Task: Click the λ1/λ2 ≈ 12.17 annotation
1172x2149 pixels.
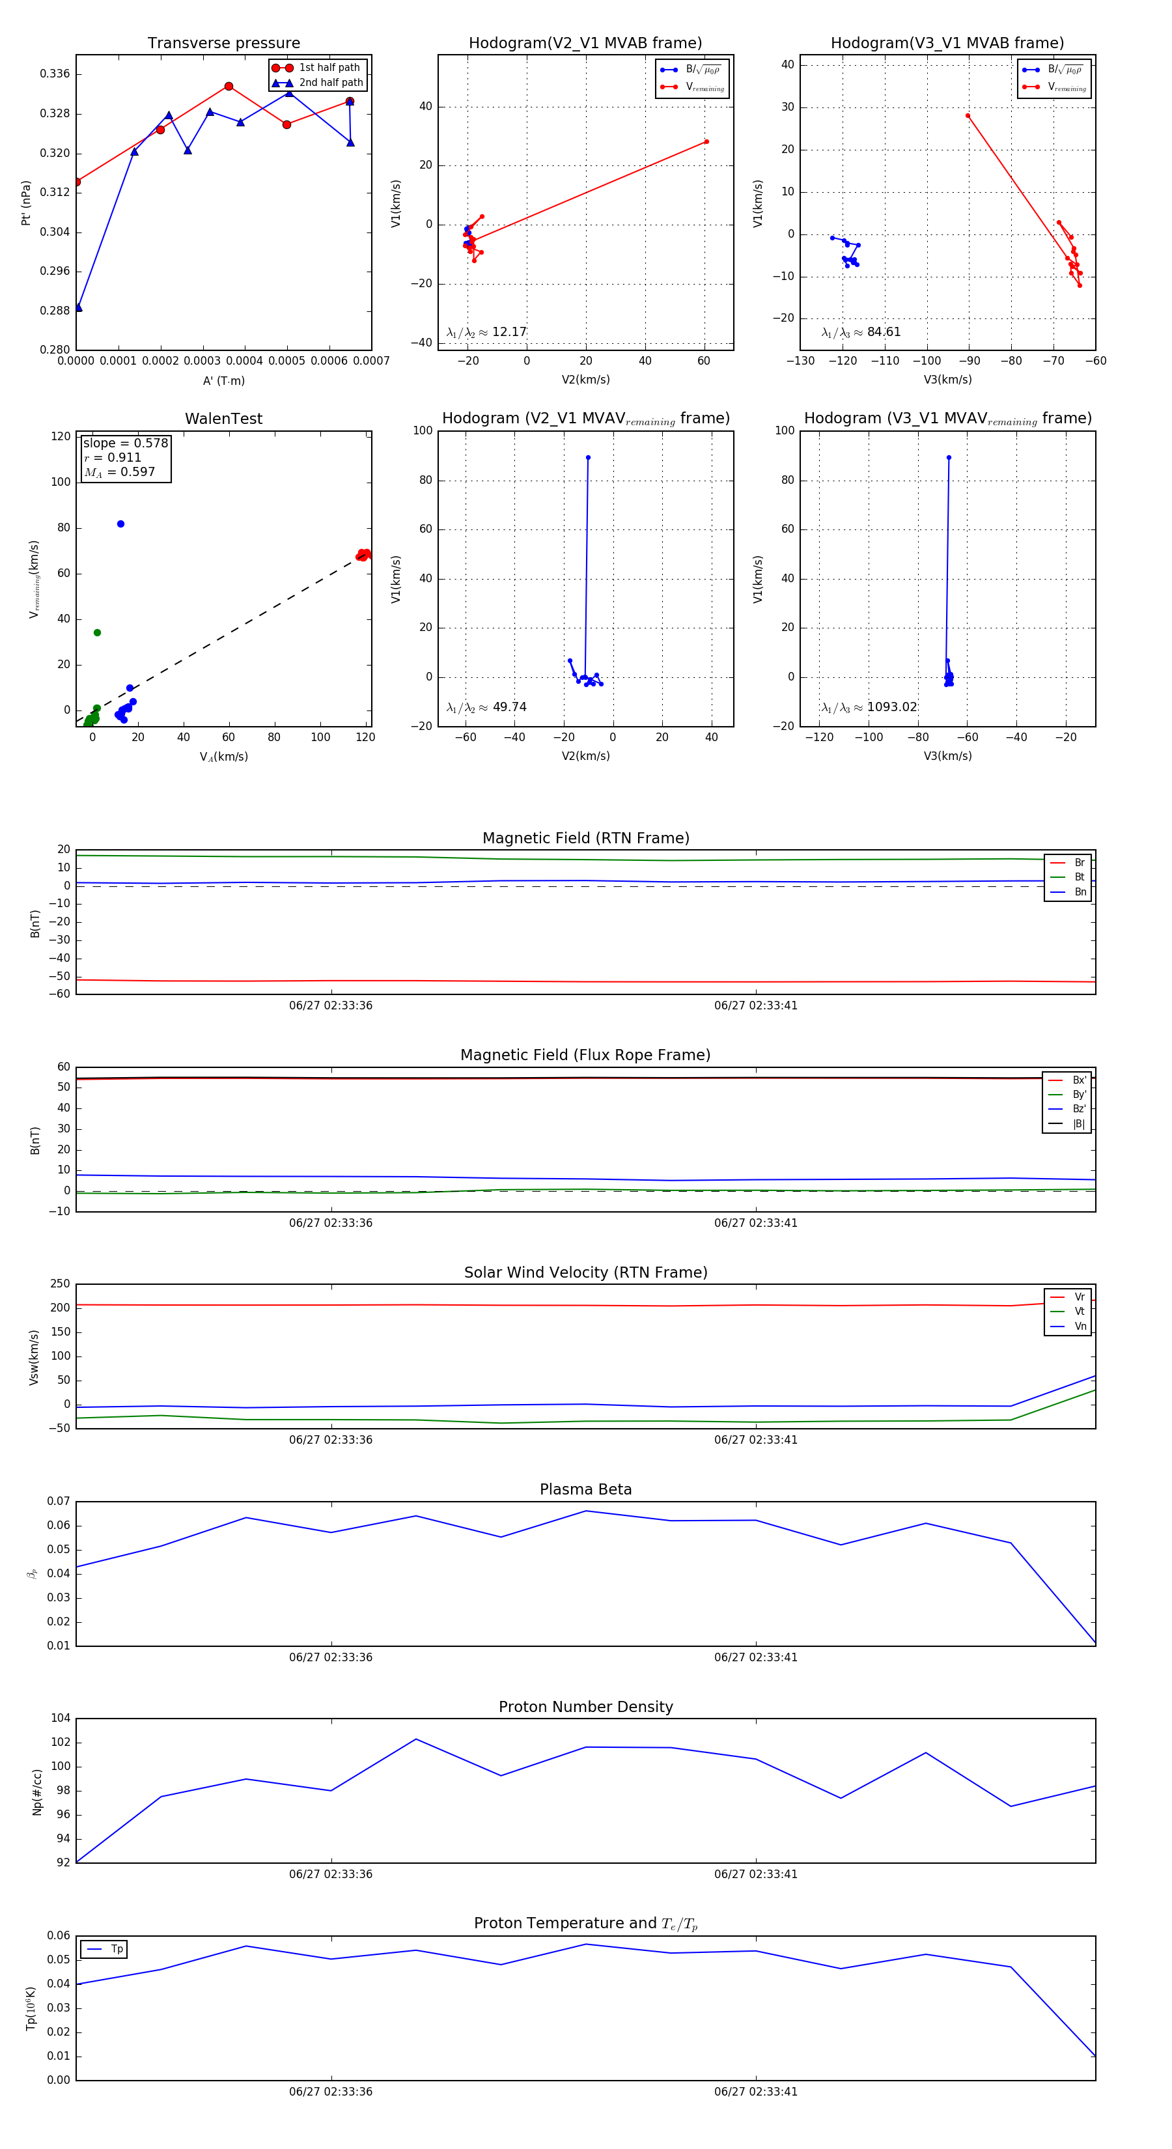Action: (x=486, y=332)
